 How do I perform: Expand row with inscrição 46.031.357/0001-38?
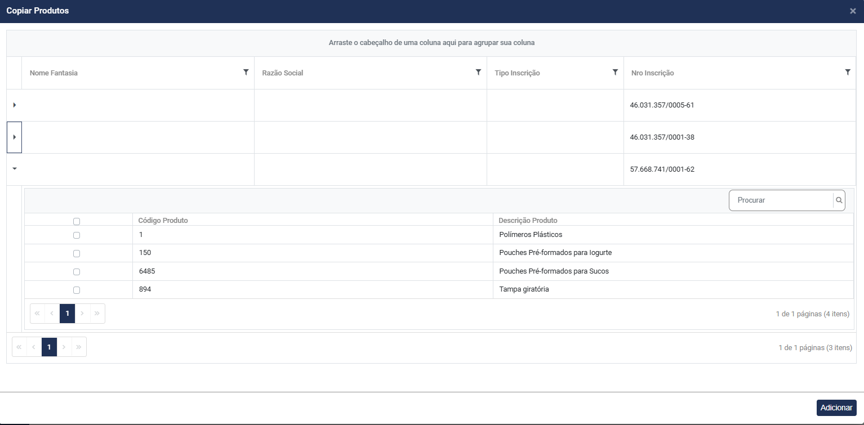(14, 137)
